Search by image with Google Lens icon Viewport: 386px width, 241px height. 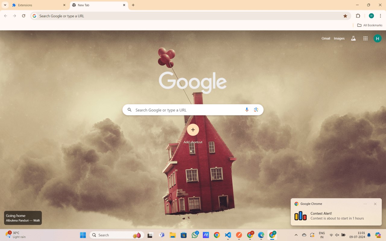256,110
